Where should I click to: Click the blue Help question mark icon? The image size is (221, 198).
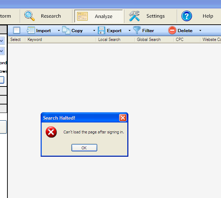point(187,16)
